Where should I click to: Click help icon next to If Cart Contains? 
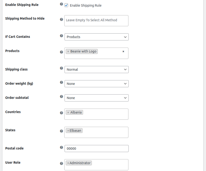click(61, 36)
